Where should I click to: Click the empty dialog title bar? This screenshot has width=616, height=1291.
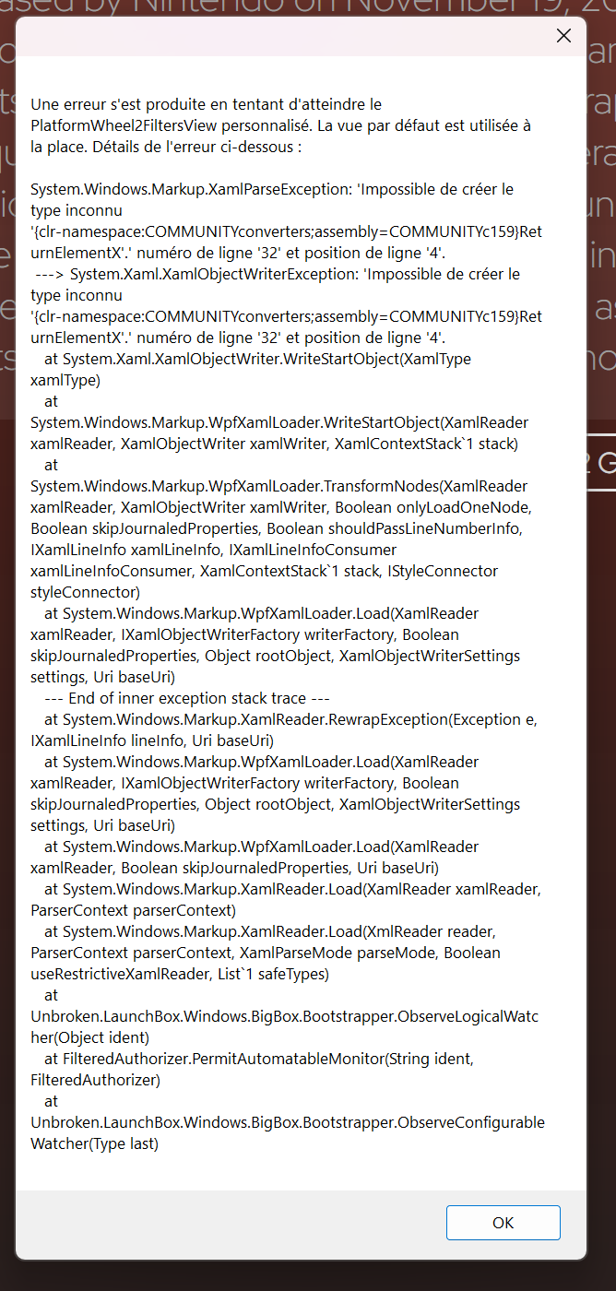tap(277, 36)
